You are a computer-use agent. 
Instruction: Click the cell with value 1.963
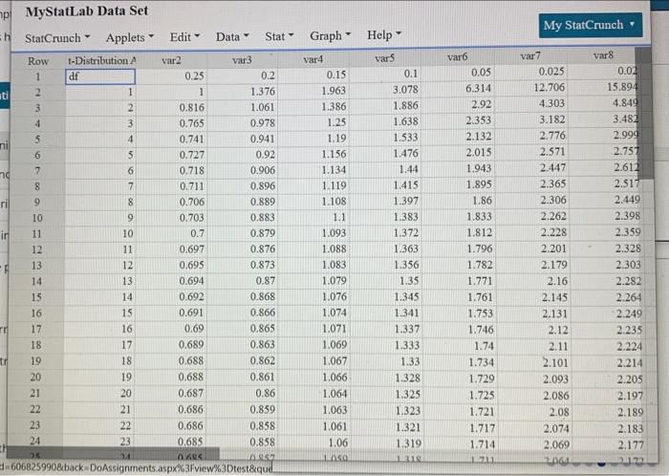point(313,91)
